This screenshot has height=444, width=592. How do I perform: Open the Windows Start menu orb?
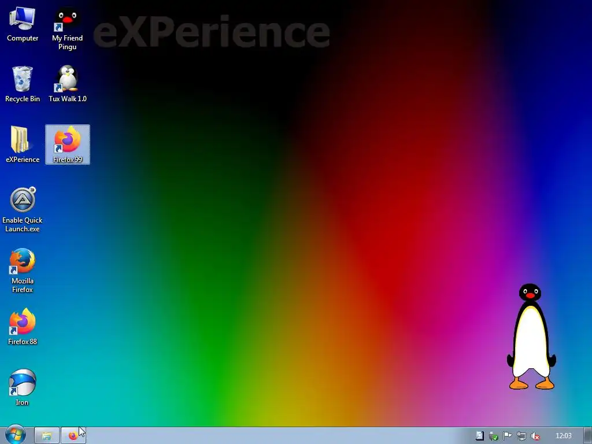(16, 435)
